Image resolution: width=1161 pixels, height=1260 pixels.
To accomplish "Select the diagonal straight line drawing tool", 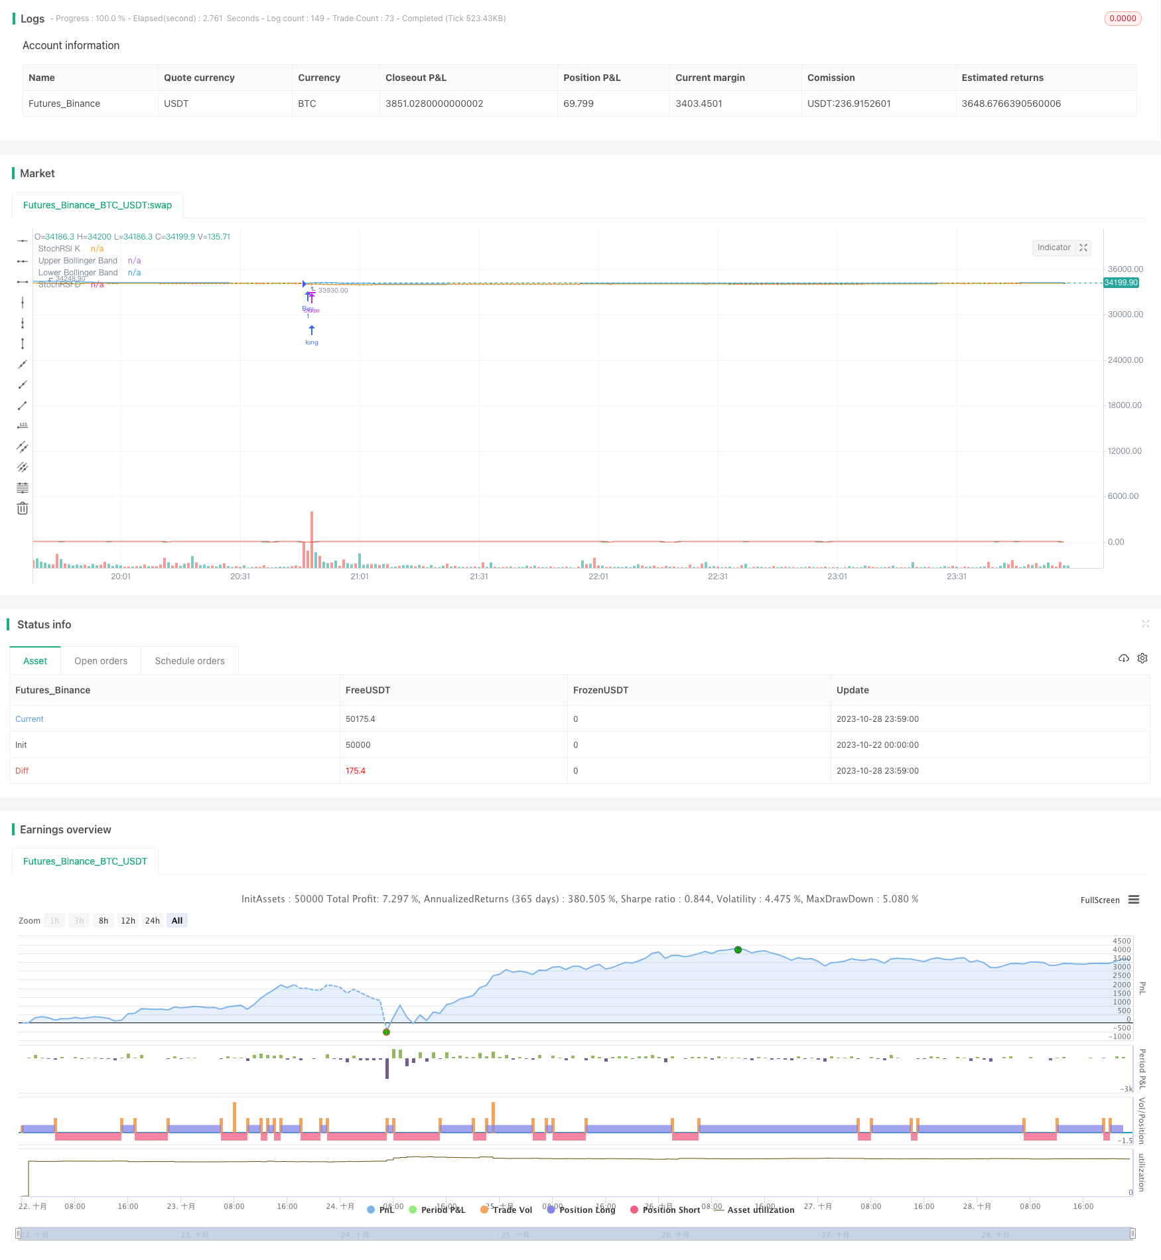I will (x=23, y=364).
